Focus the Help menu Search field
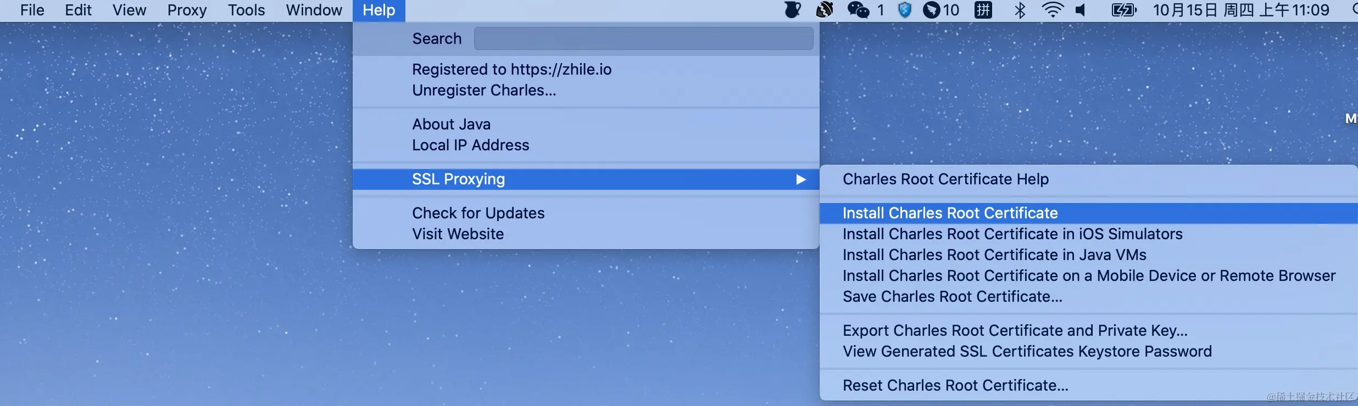 [x=643, y=38]
